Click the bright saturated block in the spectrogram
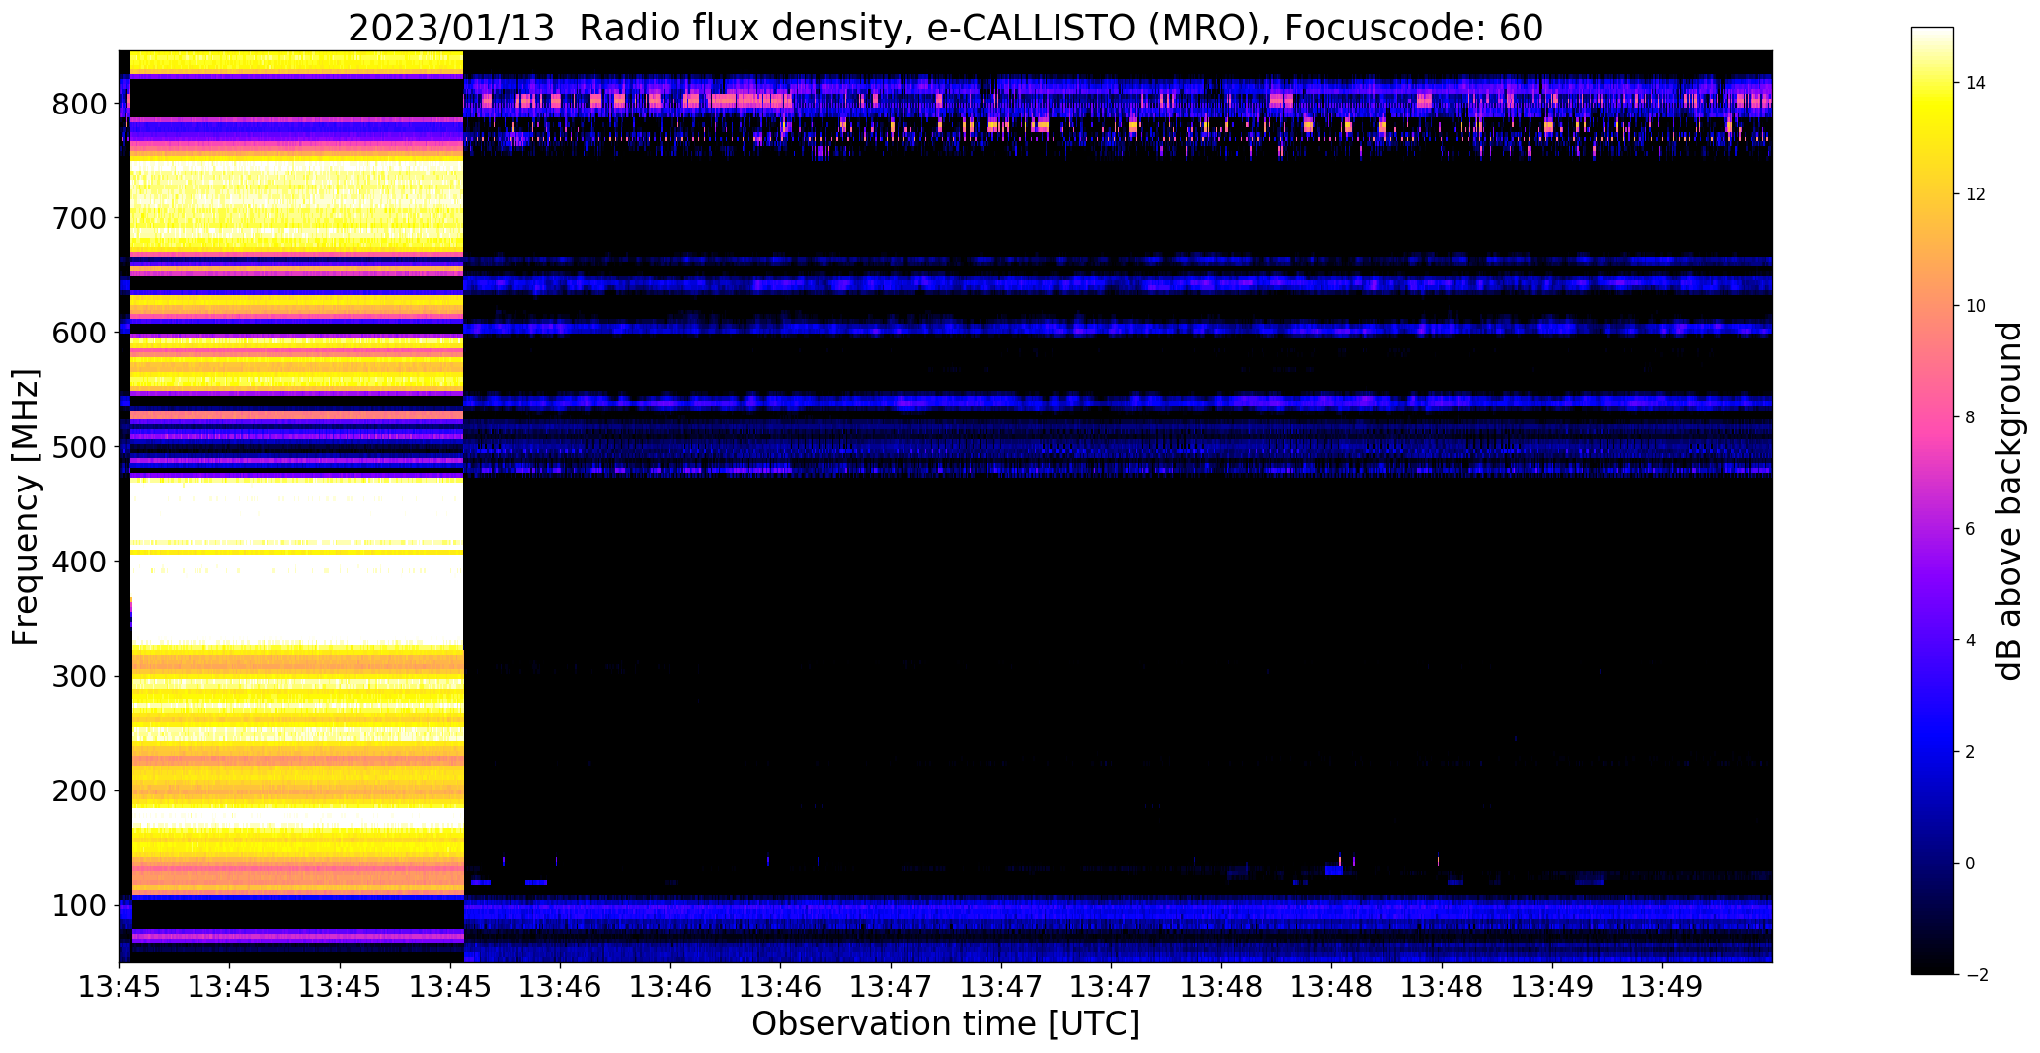Screen dimensions: 2040x1053 pos(297,506)
